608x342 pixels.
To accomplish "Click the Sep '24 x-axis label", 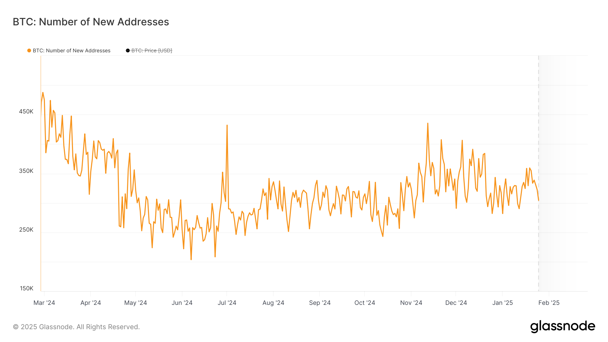I will [320, 303].
